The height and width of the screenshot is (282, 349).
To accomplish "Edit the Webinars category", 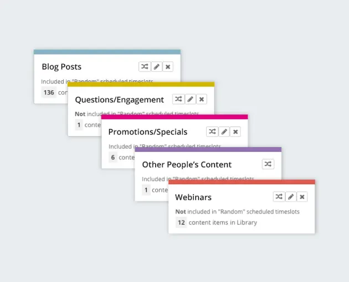I will (291, 197).
